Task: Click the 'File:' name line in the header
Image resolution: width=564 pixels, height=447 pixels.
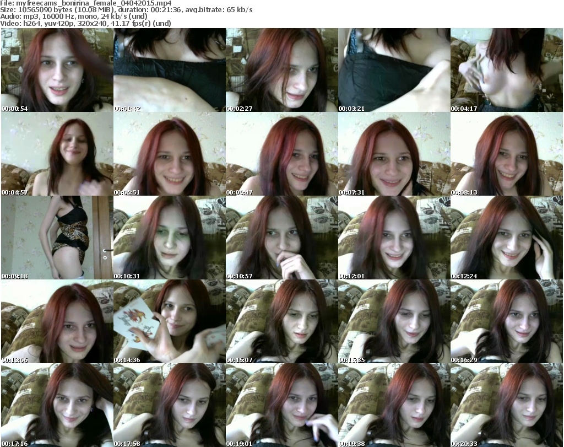Action: (x=86, y=3)
